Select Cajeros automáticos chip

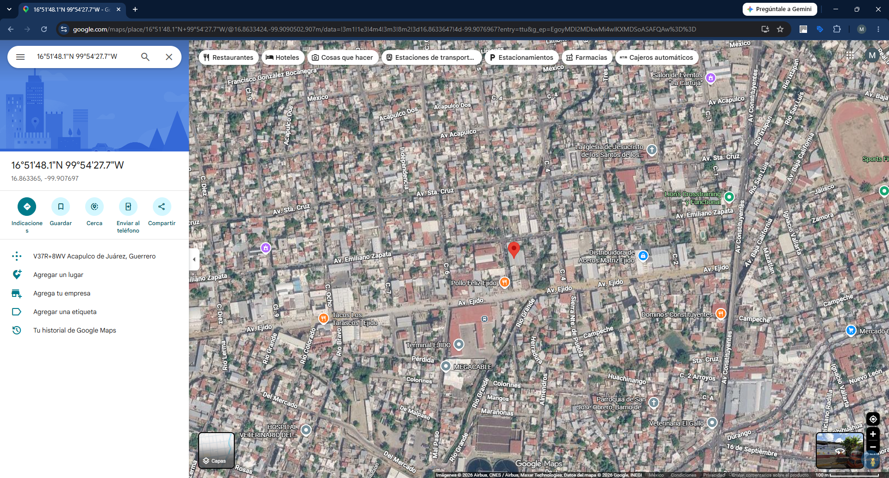(657, 57)
